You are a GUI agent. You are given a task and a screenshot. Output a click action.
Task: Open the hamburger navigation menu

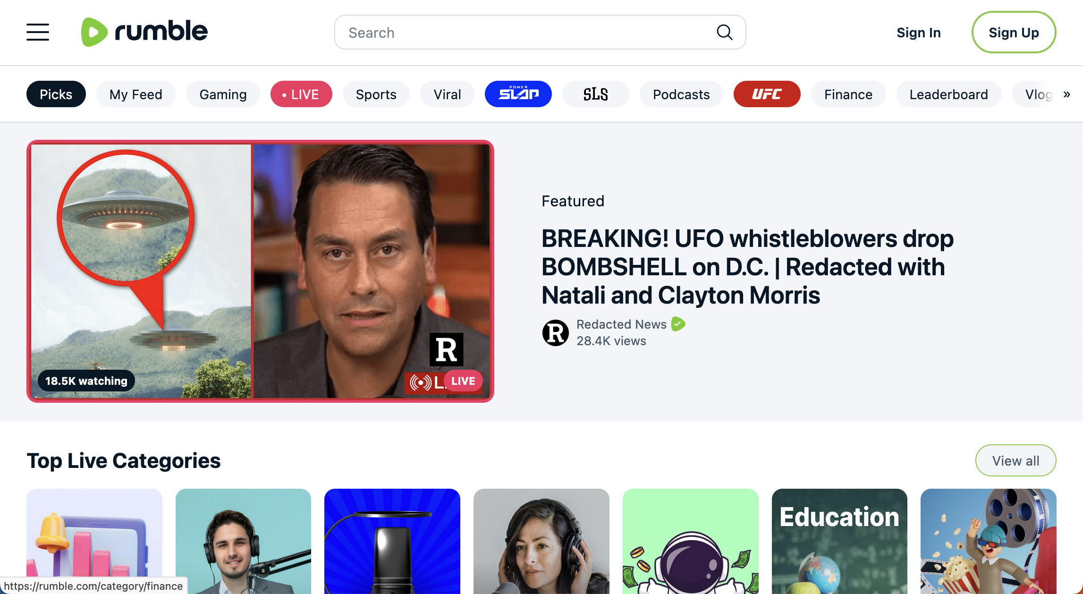coord(38,32)
